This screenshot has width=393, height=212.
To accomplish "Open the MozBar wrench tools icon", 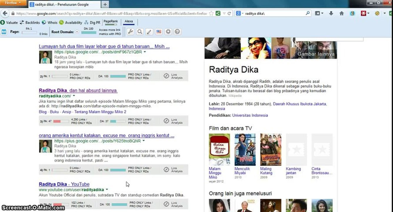I will click(131, 32).
